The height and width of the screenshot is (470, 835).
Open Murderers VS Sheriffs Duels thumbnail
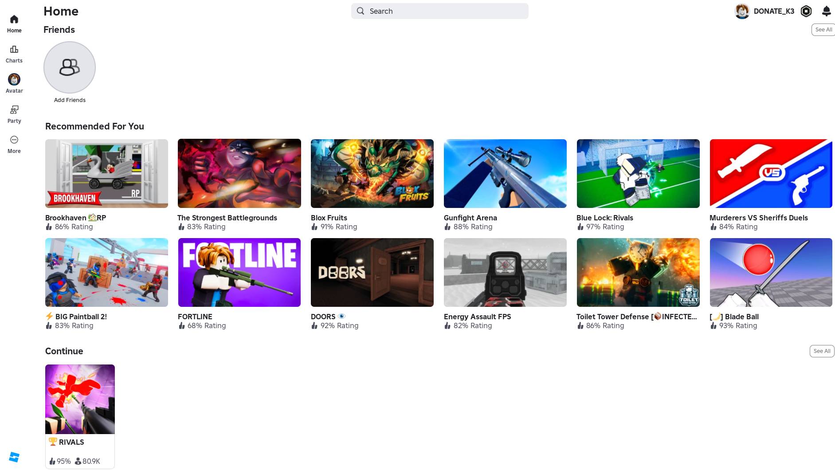pyautogui.click(x=771, y=173)
